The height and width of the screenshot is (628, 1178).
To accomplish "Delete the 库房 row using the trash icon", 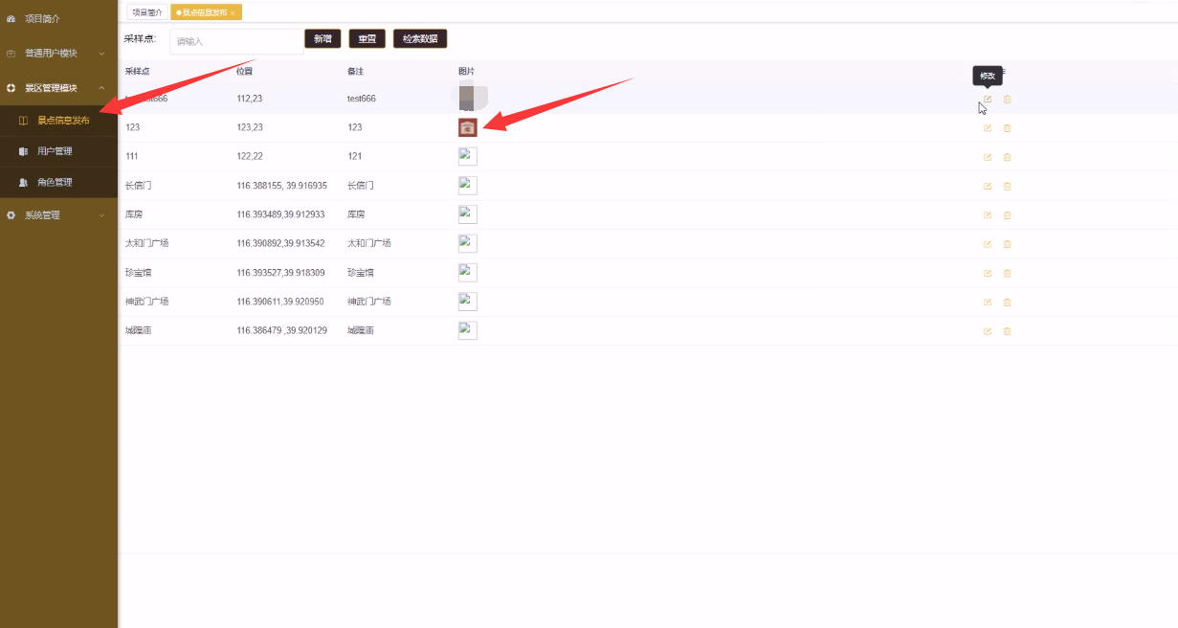I will (1007, 214).
